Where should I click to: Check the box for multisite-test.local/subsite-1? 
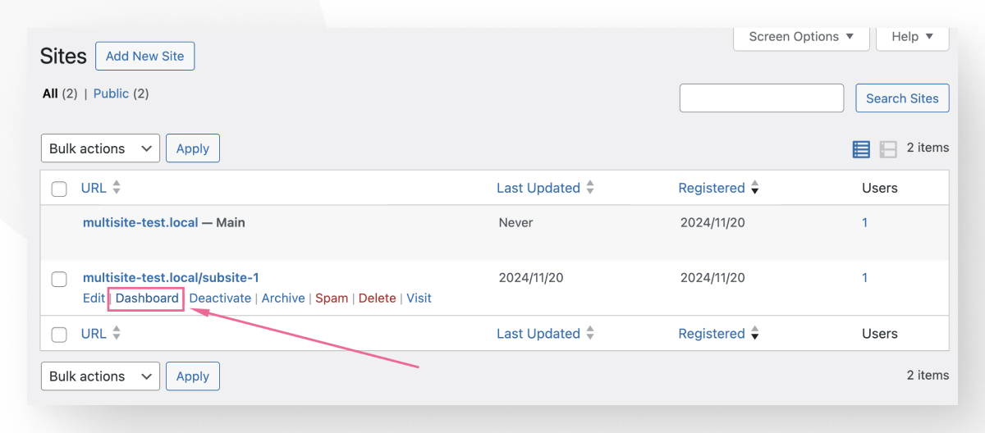[59, 280]
